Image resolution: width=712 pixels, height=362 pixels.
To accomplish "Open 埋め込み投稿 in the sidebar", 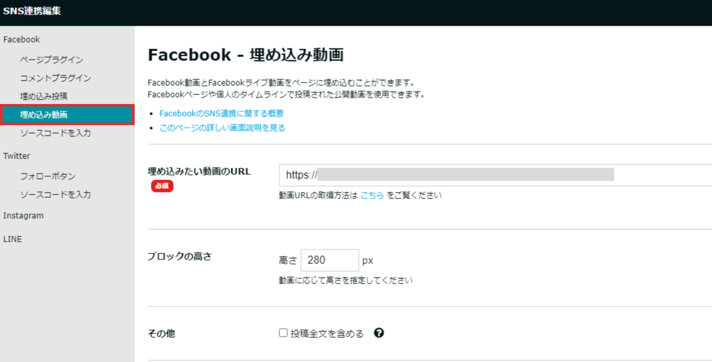I will point(43,96).
